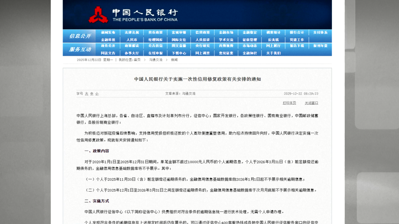The image size is (399, 224).
Task: Click the People's Bank of China logo
Action: click(x=98, y=15)
